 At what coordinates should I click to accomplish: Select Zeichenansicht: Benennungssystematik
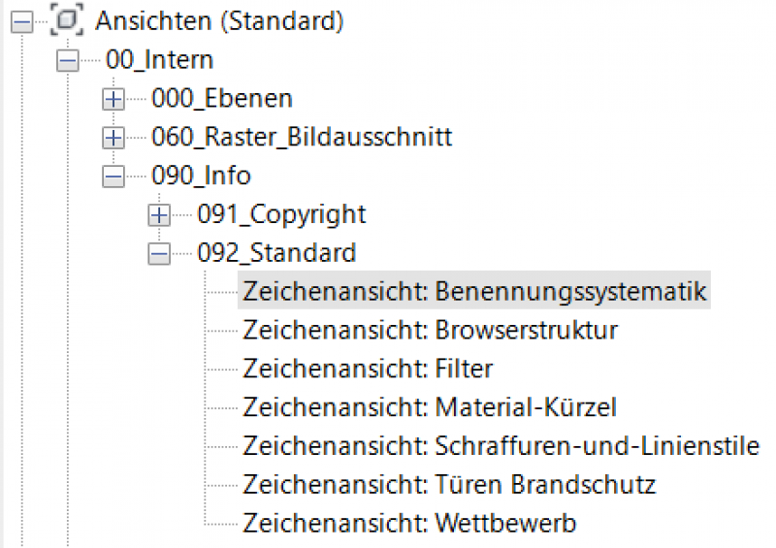click(475, 291)
